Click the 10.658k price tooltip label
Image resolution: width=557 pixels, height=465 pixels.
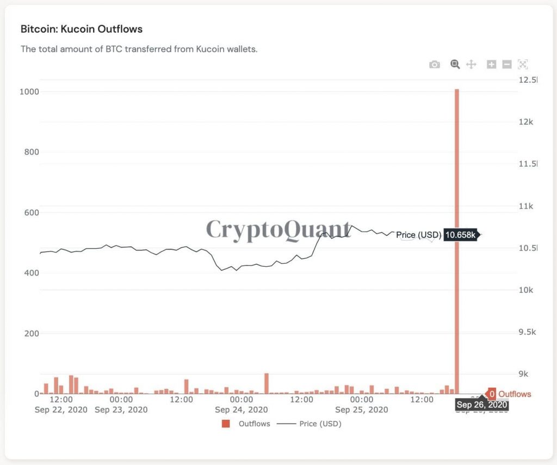click(x=460, y=235)
